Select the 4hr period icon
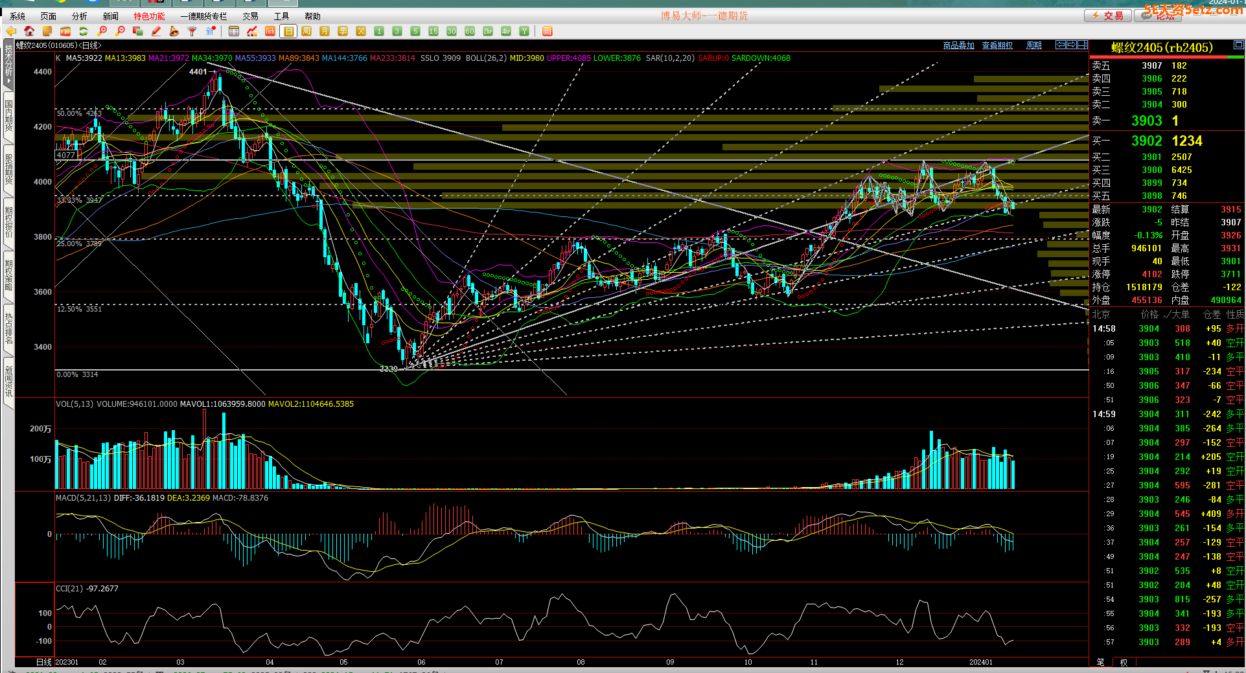1246x673 pixels. click(506, 31)
